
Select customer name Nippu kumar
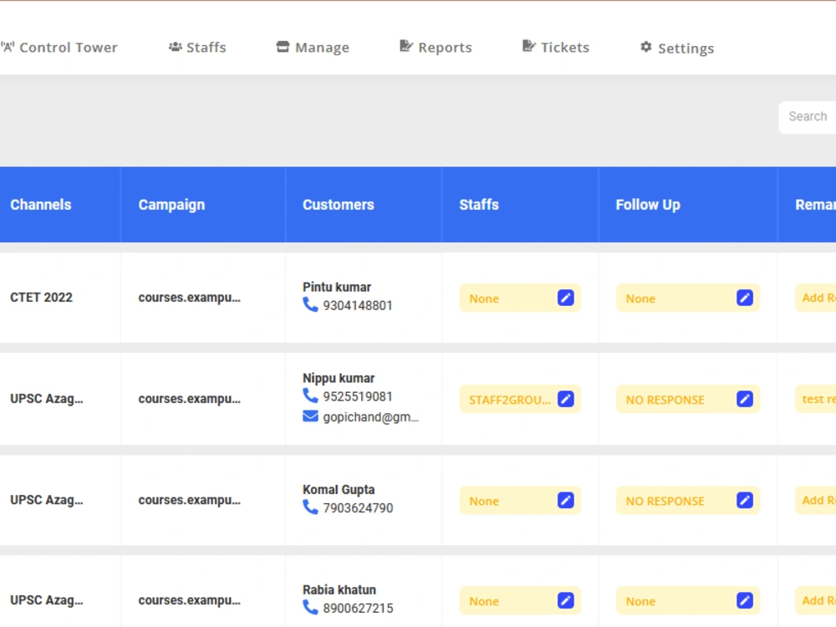(339, 378)
